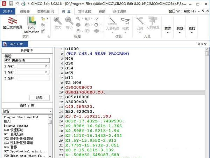Switch to the 编辑器 (Editor) ribbon tab

25,12
